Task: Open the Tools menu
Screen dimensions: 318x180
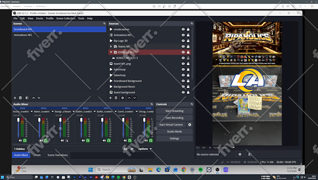Action: (x=81, y=18)
